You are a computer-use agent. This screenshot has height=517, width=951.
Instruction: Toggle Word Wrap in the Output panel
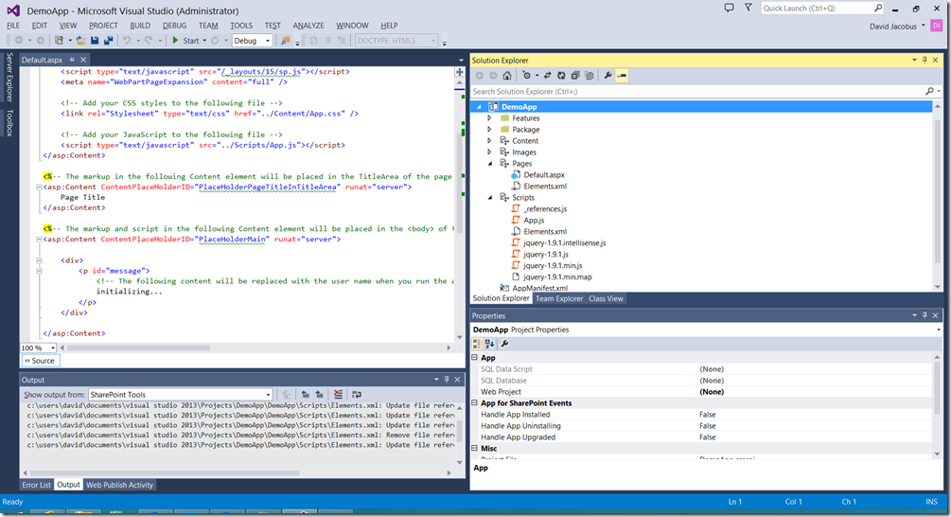[357, 395]
